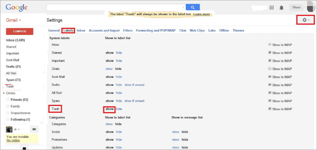The height and width of the screenshot is (150, 317).
Task: Toggle Show in IMAP for Drafts
Action: (x=269, y=85)
